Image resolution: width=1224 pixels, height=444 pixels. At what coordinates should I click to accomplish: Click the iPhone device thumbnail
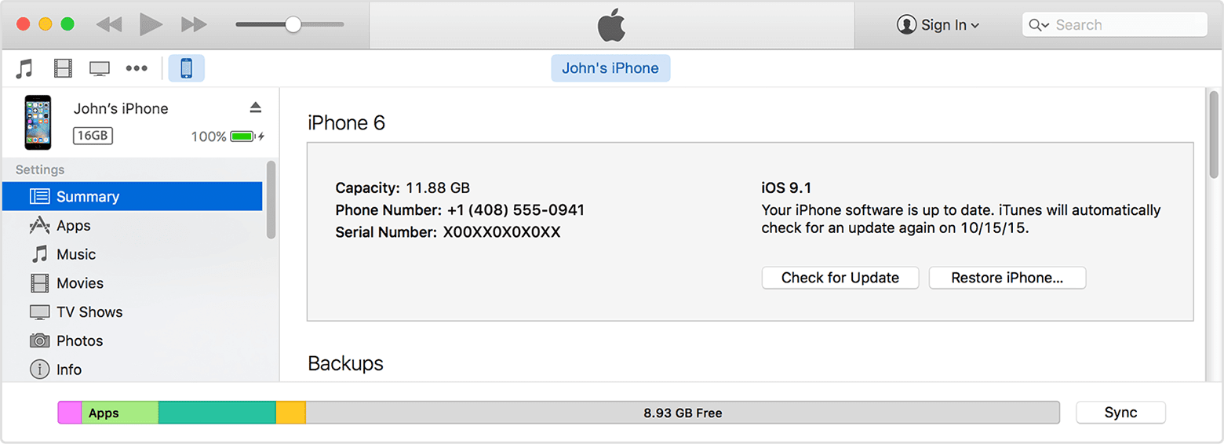point(38,122)
